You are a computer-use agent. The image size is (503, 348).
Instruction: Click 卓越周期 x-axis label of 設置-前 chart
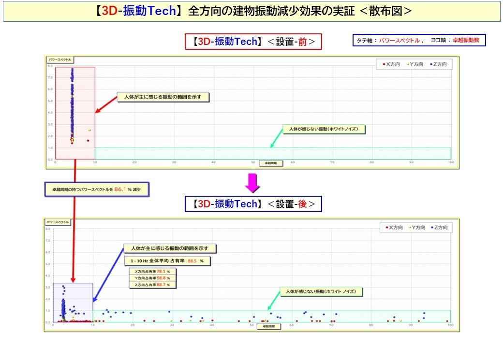coord(271,163)
